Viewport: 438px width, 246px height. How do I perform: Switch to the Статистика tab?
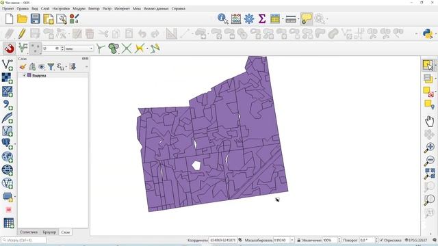point(29,232)
